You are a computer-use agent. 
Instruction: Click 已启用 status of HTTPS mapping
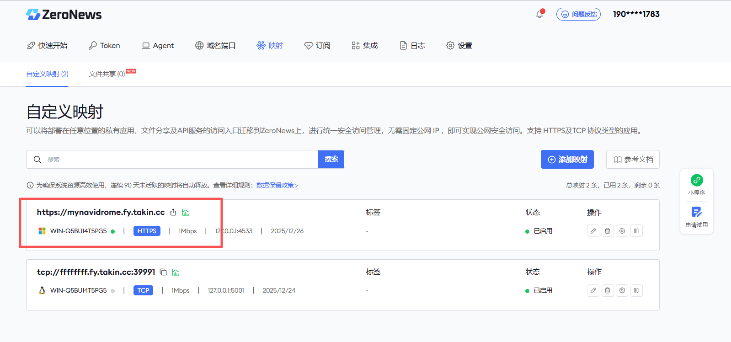(539, 231)
